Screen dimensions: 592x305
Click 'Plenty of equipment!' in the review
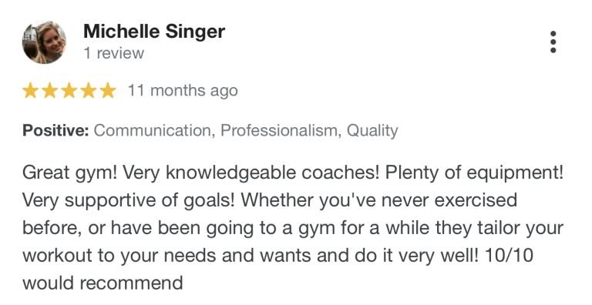tap(474, 173)
